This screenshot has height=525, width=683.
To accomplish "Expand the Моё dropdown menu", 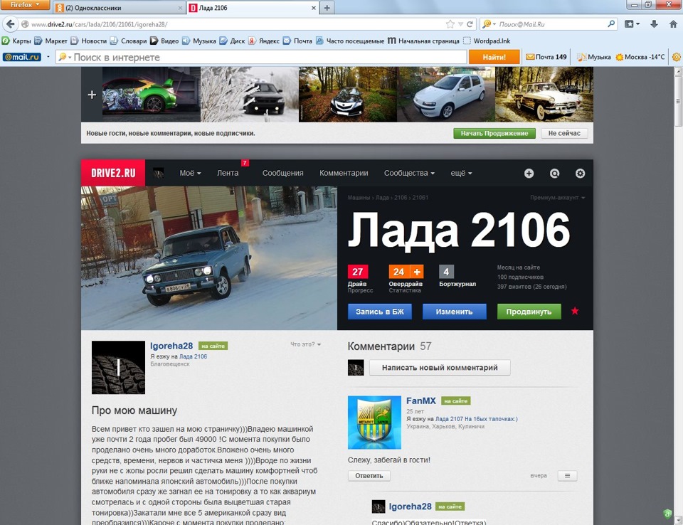I will tap(190, 173).
